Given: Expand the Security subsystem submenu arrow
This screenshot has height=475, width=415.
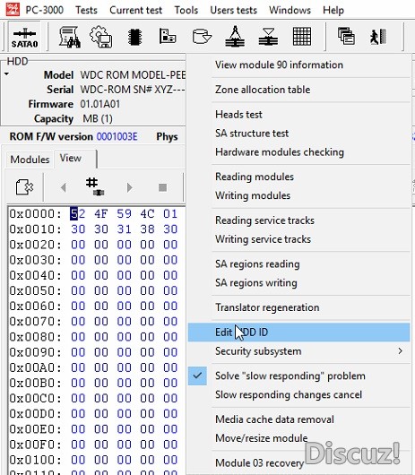Looking at the screenshot, I should click(400, 351).
